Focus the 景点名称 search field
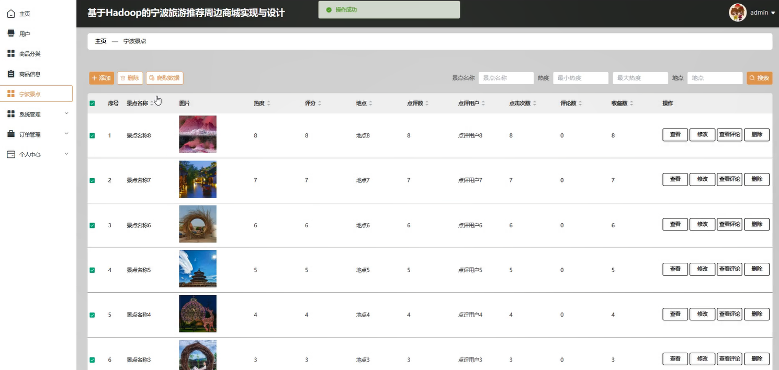 coord(506,78)
